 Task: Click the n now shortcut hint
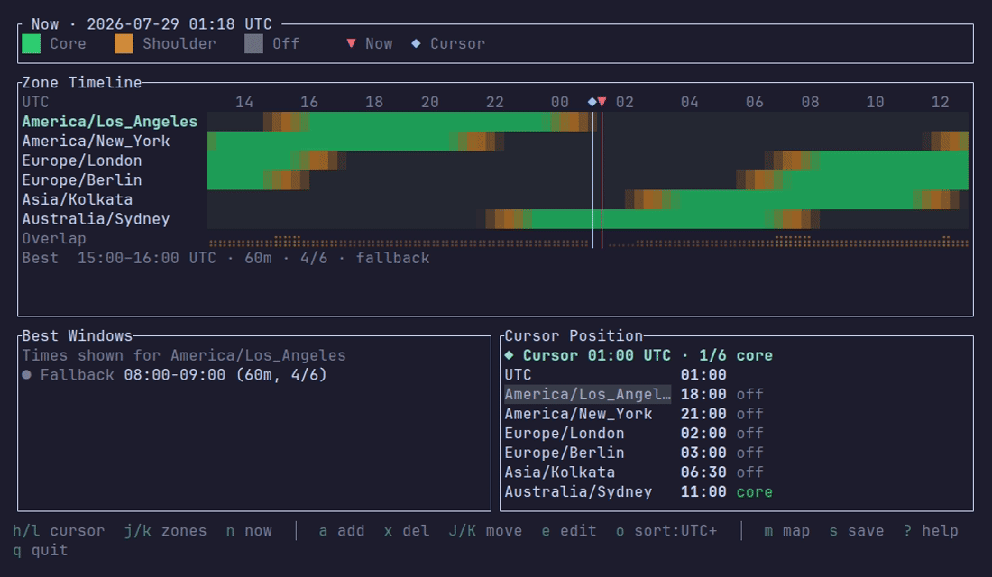tap(249, 531)
